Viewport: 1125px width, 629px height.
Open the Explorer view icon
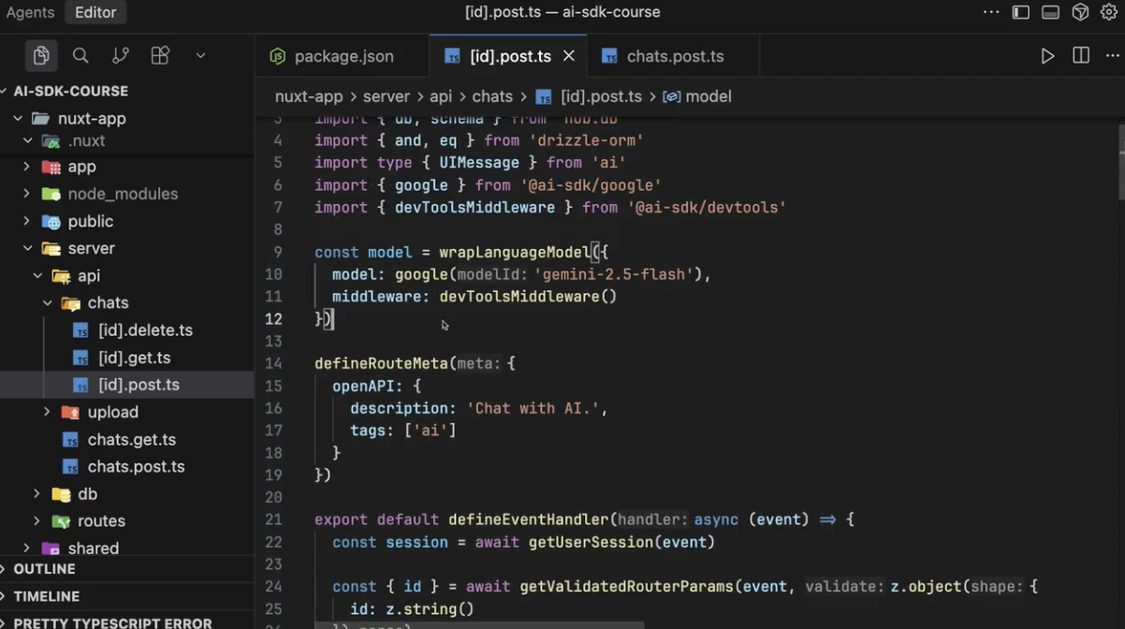pyautogui.click(x=41, y=56)
